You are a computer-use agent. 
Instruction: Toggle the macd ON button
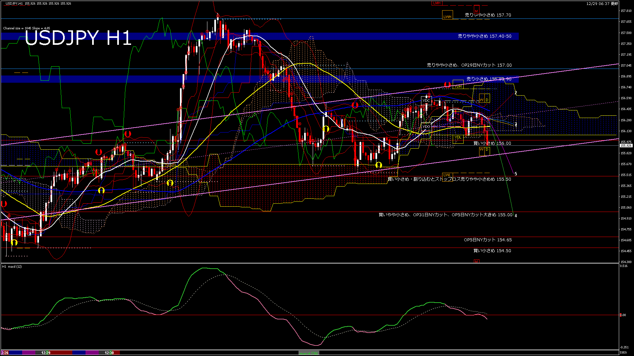pos(309,353)
